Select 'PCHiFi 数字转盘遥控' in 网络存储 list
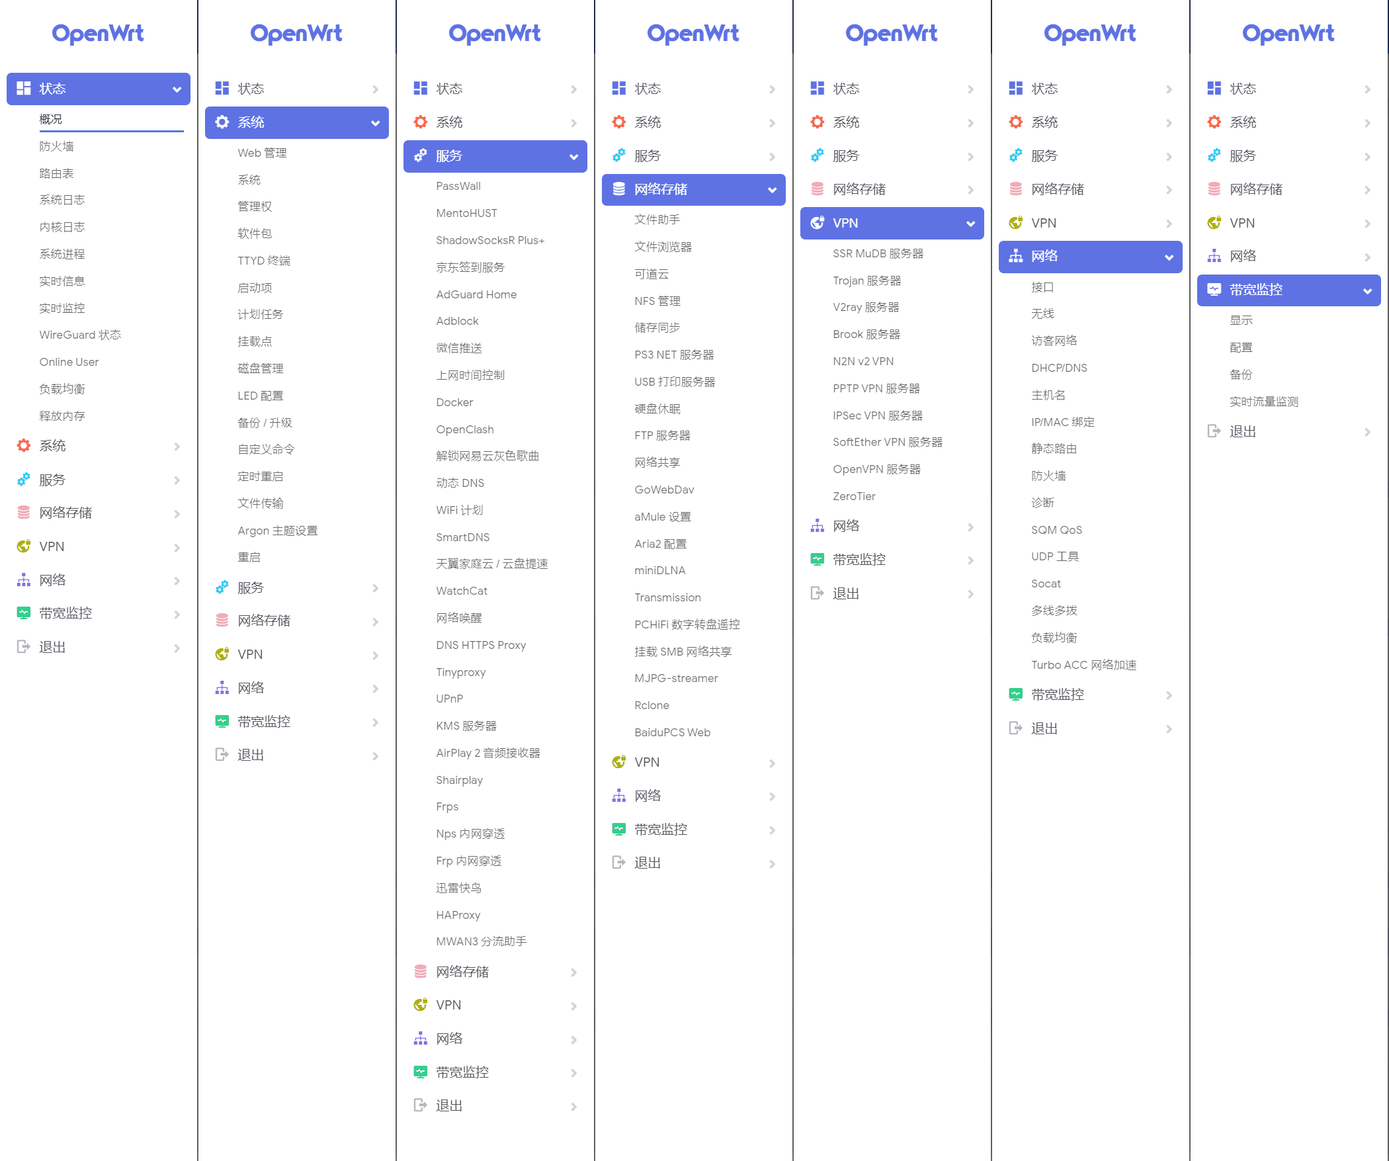 687,624
